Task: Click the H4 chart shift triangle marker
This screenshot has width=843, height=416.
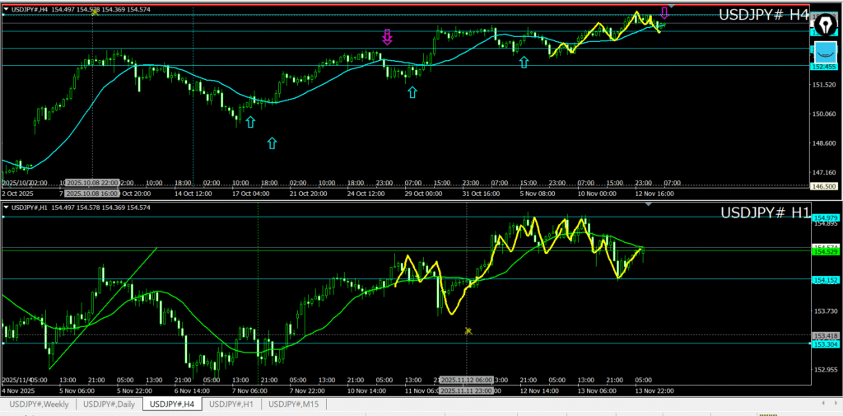Action: point(672,6)
